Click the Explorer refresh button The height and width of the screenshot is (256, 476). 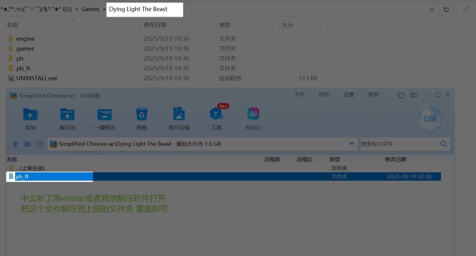[446, 9]
